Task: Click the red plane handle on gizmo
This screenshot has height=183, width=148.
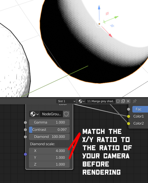Action: (107, 14)
